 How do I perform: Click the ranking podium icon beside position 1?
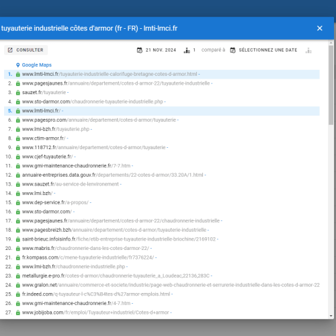[x=187, y=50]
